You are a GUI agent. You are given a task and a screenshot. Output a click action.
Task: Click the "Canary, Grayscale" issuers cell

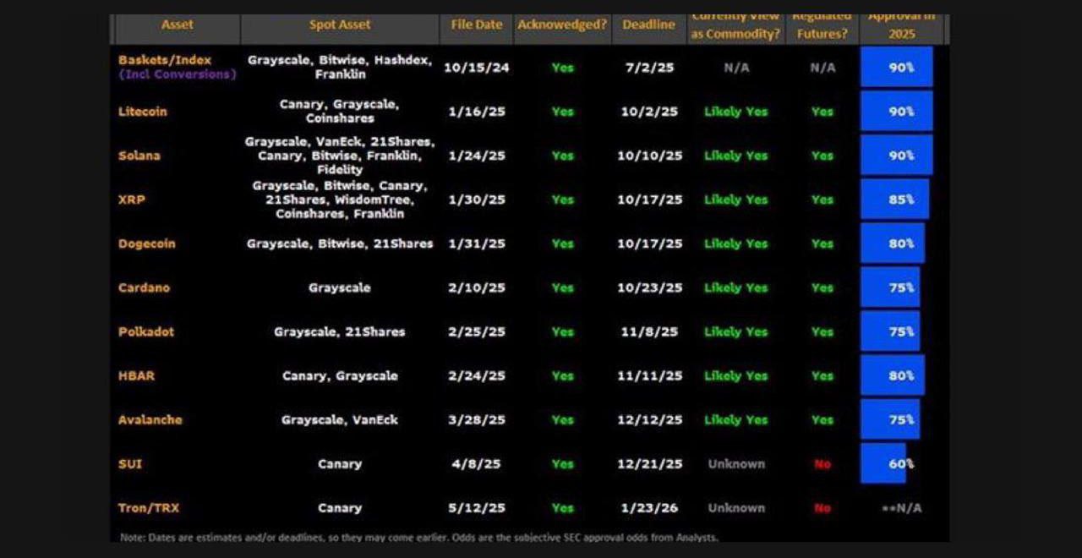[x=340, y=375]
